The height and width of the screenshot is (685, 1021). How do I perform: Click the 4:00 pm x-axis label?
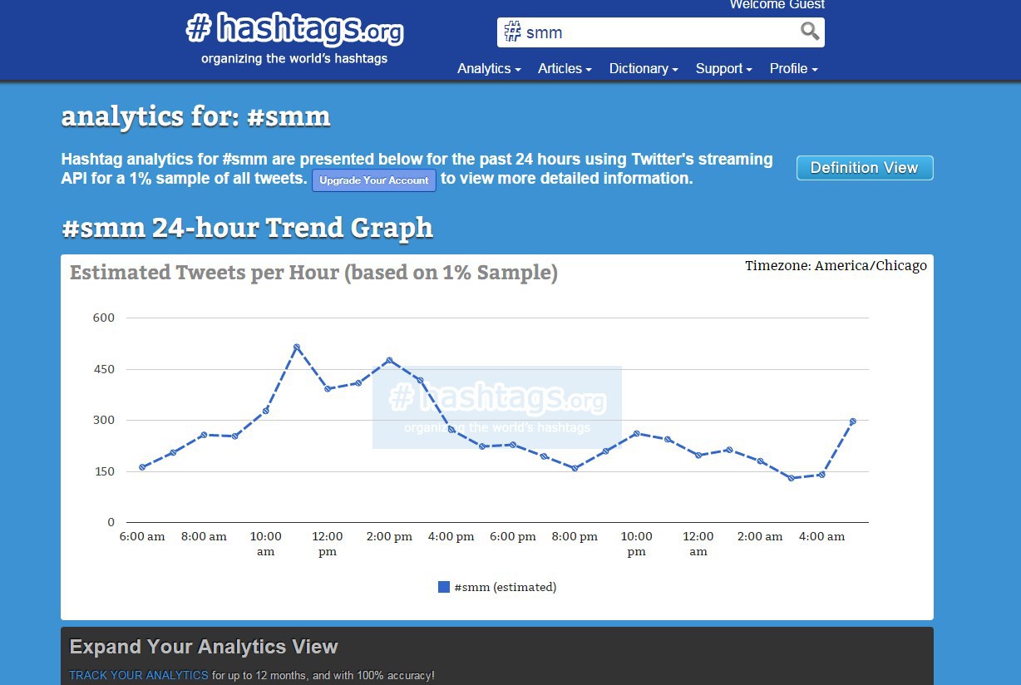click(451, 537)
